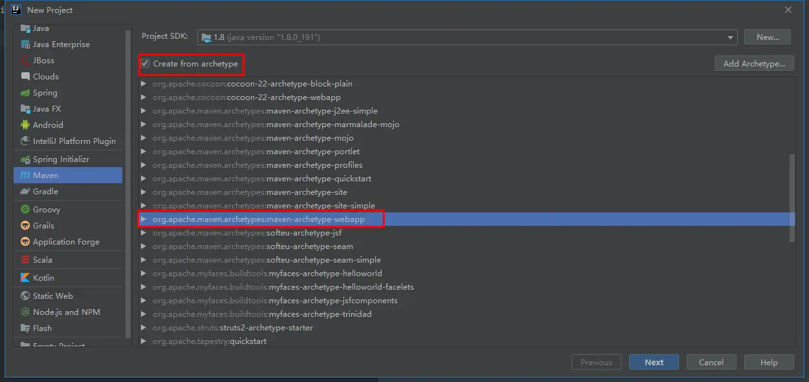Click the Spring leaf icon
This screenshot has height=382, width=809.
coord(25,93)
